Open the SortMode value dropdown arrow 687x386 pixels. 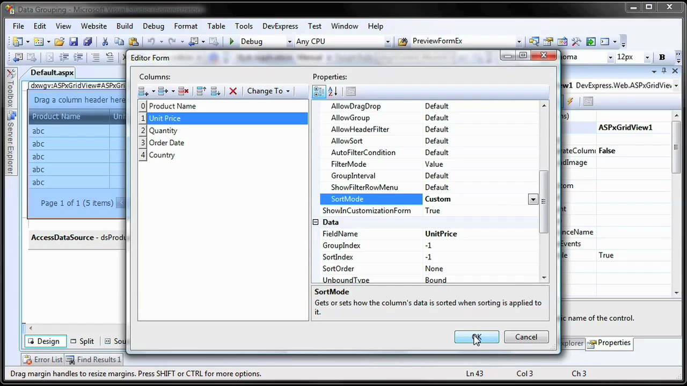coord(533,199)
